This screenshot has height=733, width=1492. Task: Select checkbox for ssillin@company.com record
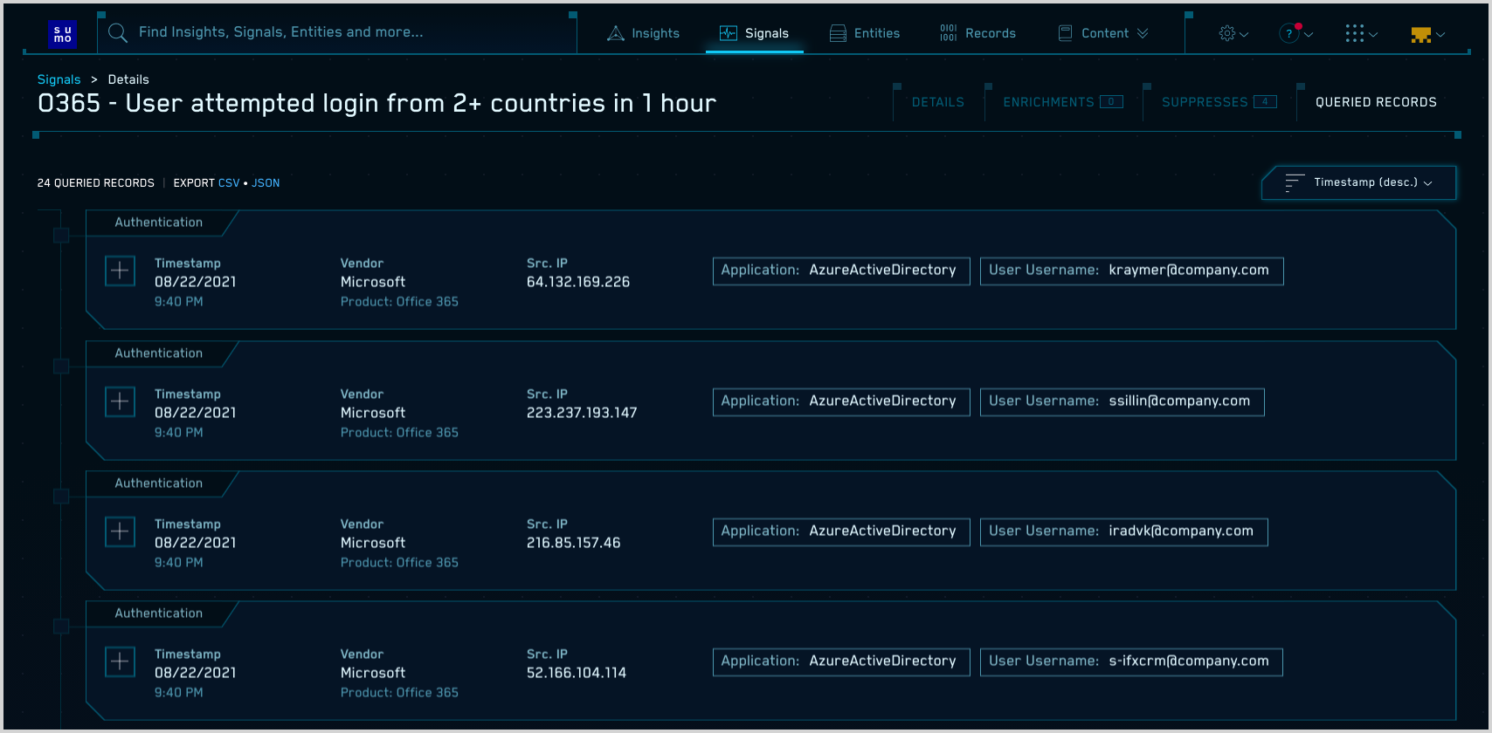pos(61,366)
